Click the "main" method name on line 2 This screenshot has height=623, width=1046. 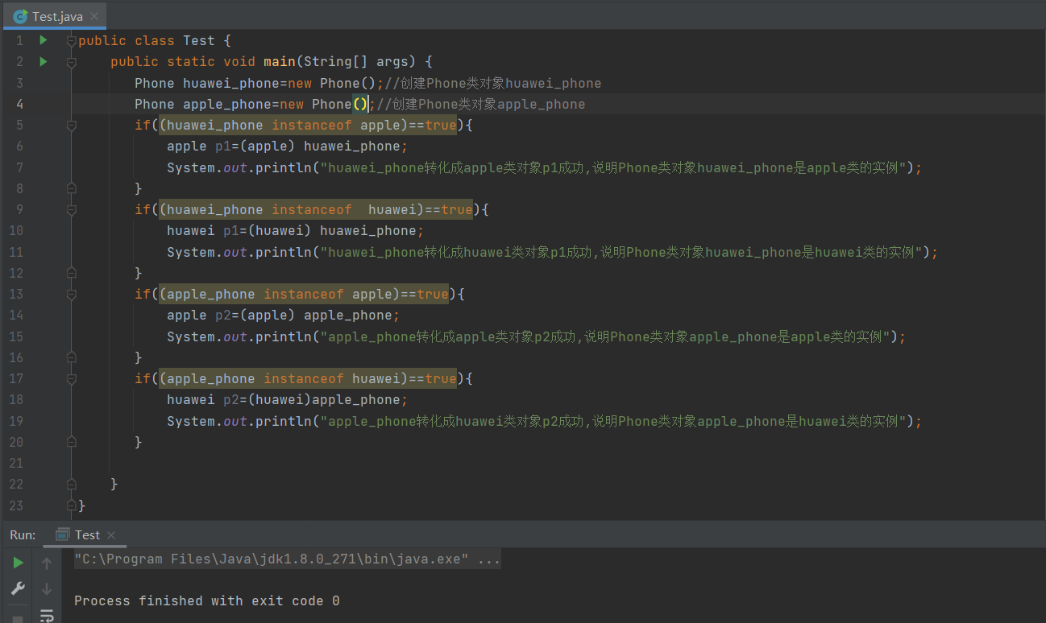click(x=280, y=61)
